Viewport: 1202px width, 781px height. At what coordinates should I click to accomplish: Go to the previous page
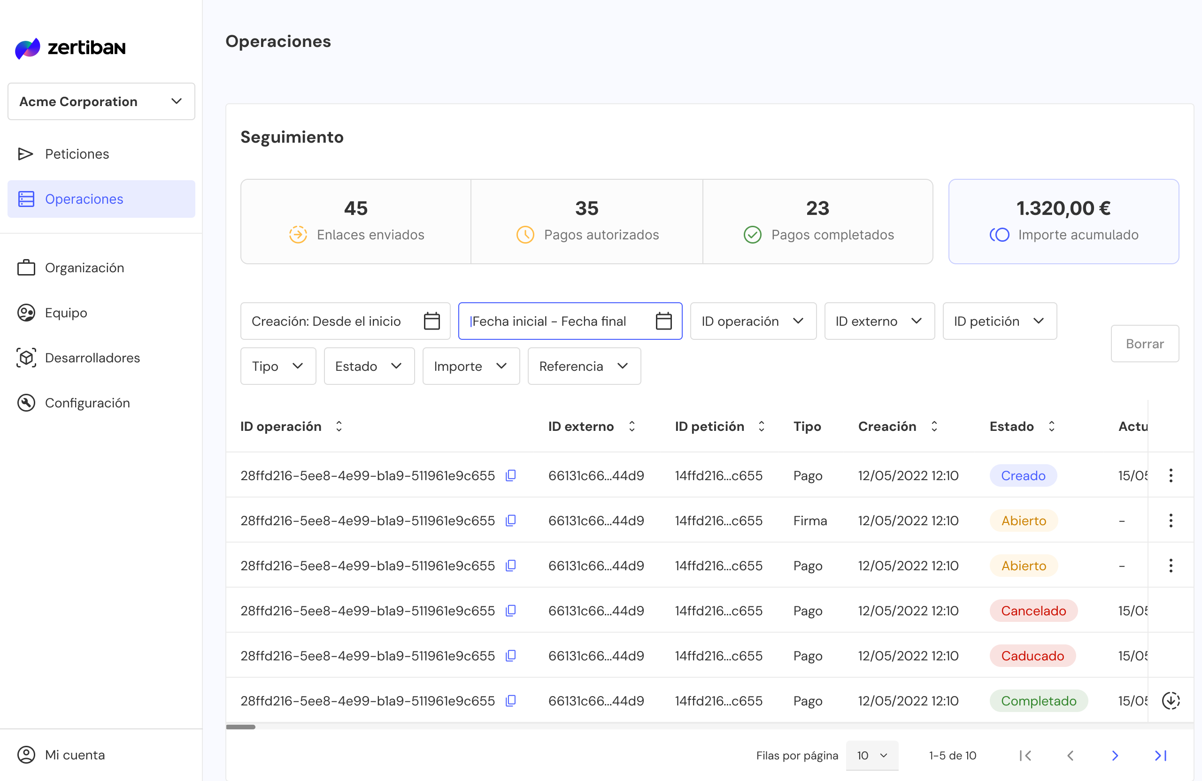[1070, 755]
